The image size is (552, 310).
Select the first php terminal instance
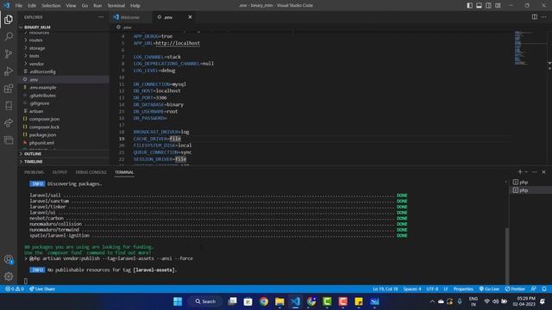[x=524, y=182]
